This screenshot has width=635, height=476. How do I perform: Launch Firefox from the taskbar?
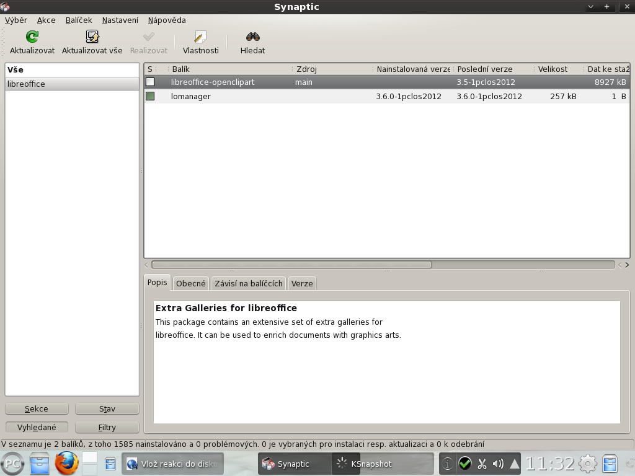coord(66,464)
